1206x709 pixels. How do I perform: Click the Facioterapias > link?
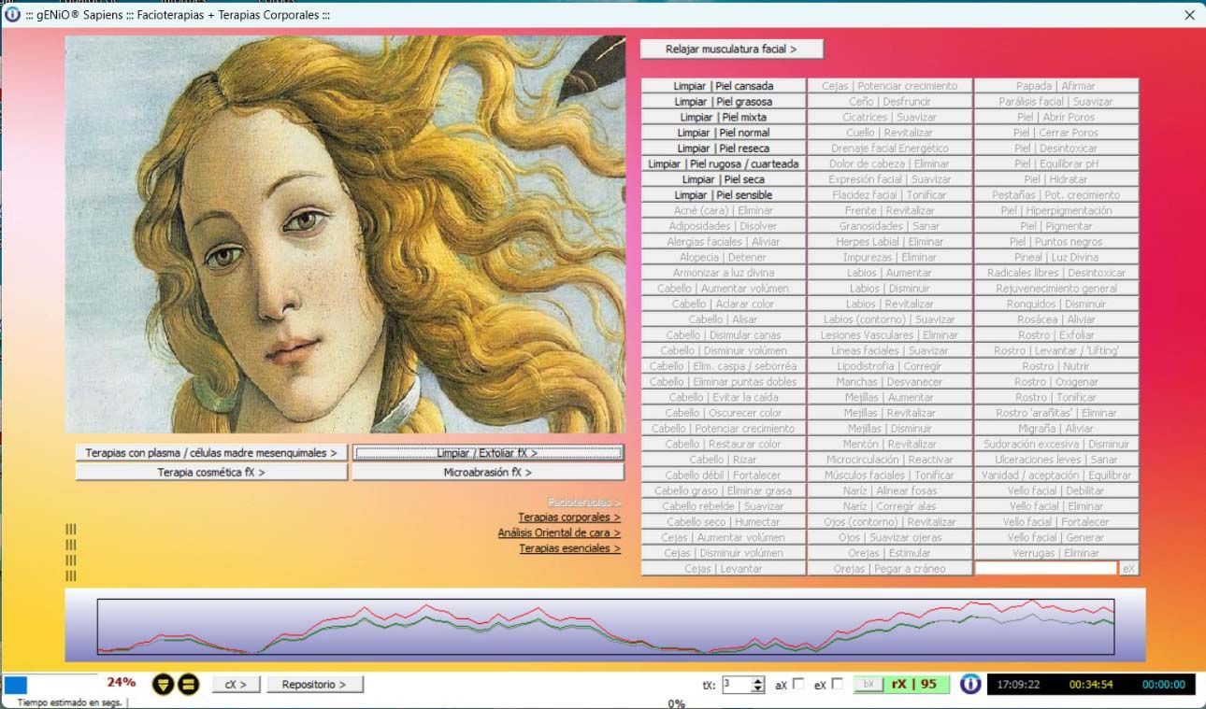(584, 503)
